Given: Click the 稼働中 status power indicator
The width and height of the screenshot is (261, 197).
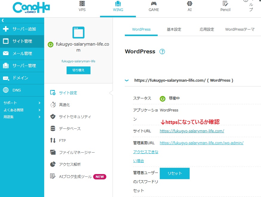Looking at the screenshot, I should tap(163, 99).
